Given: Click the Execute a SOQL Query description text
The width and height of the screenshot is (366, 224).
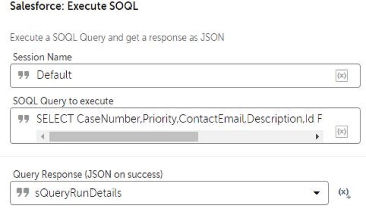Looking at the screenshot, I should 117,37.
